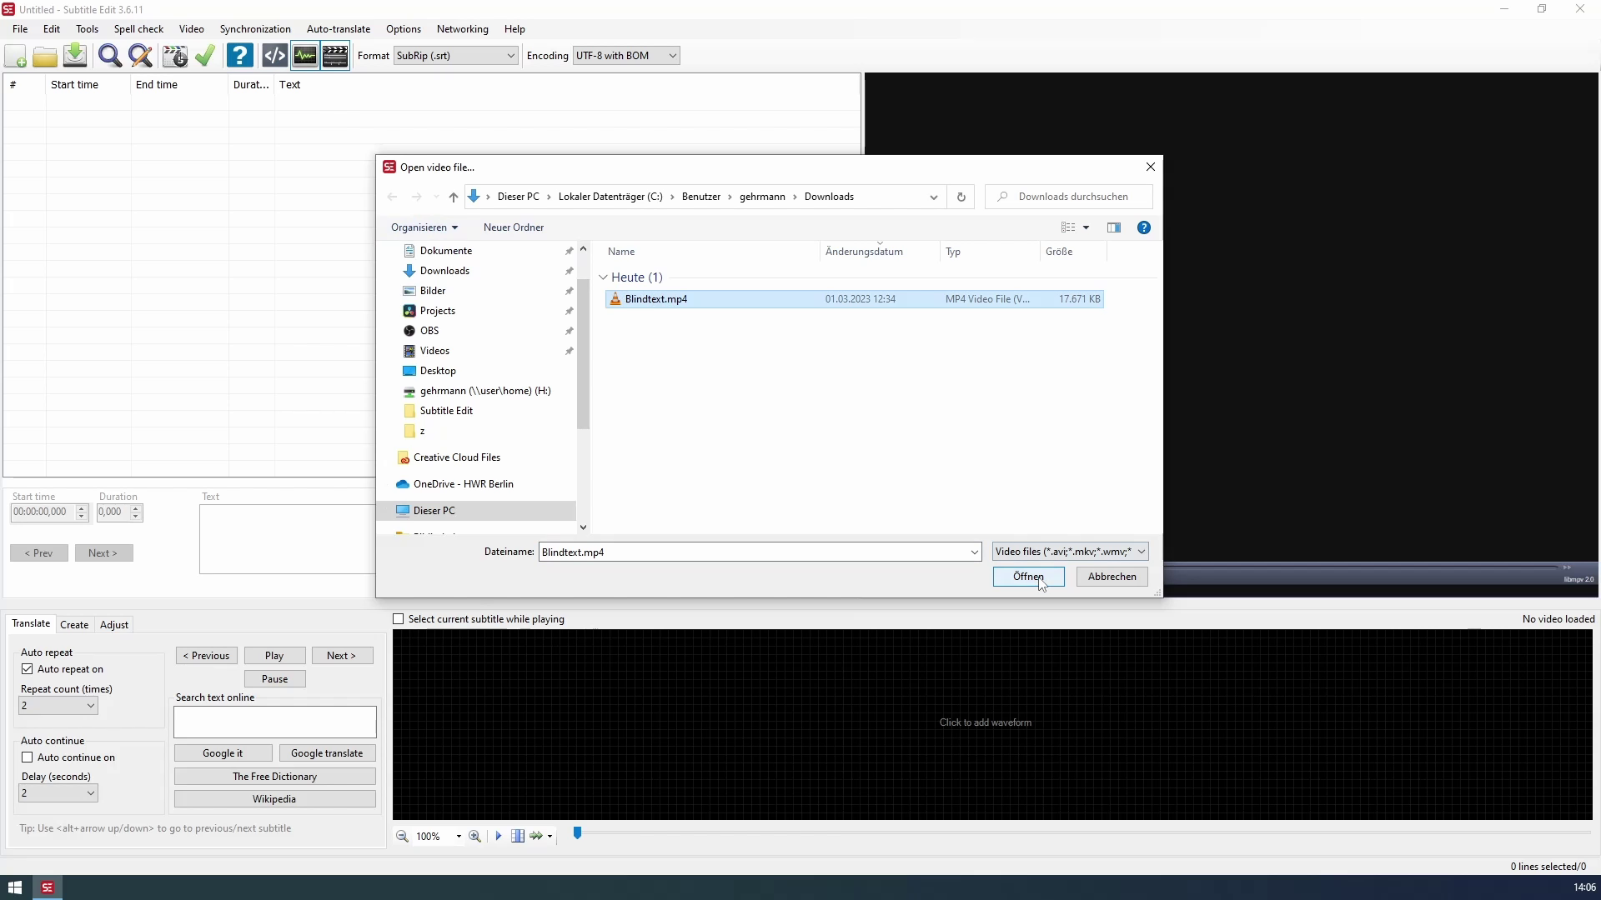Screen dimensions: 1601x900
Task: Click the Open file folder icon
Action: pos(45,56)
